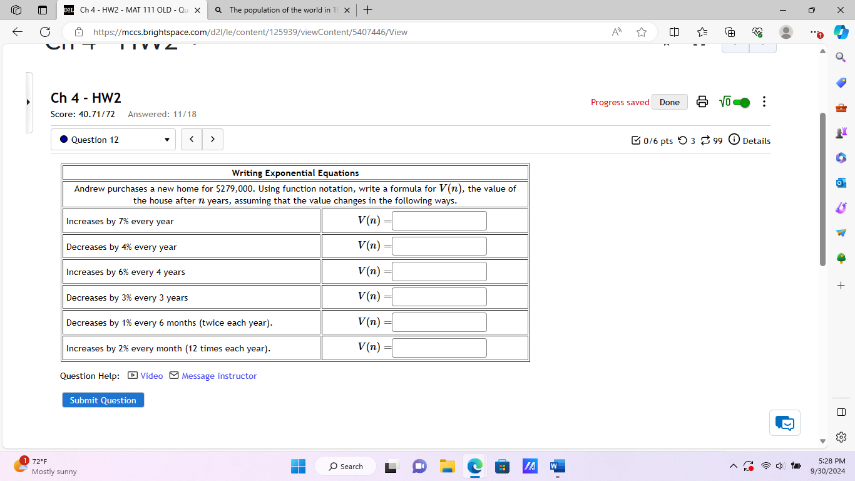Open vertical tabs workspace icon

[17, 10]
